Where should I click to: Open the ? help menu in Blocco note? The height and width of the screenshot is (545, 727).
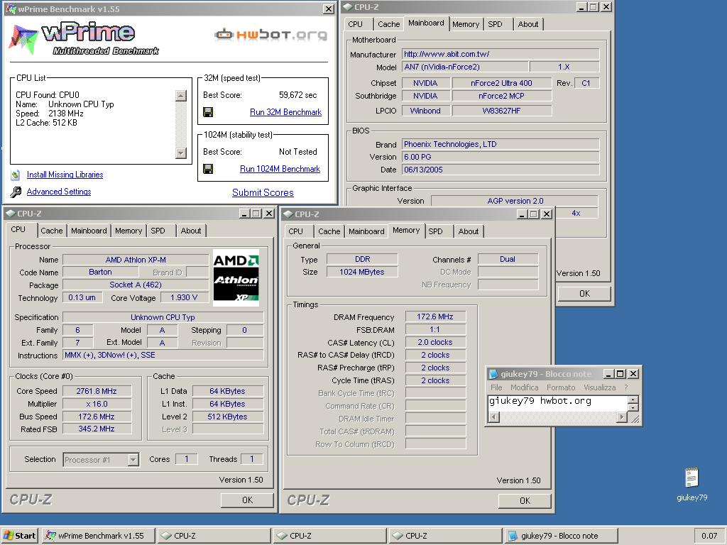click(x=626, y=387)
